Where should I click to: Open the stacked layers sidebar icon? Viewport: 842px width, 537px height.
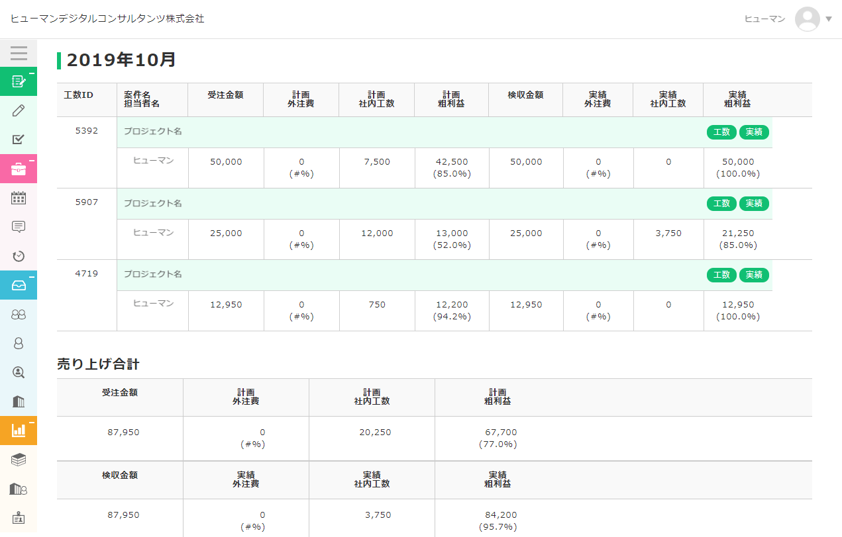[19, 460]
